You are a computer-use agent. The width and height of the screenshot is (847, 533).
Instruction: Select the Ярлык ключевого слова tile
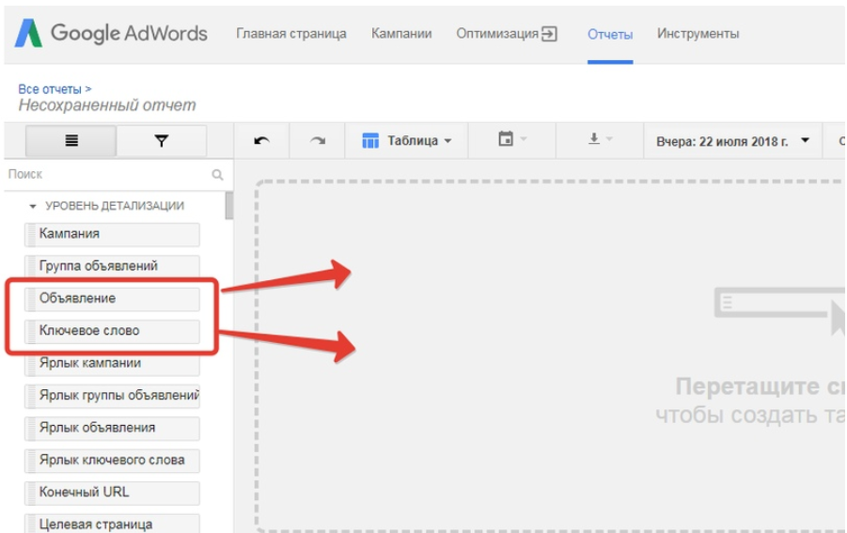click(x=113, y=461)
